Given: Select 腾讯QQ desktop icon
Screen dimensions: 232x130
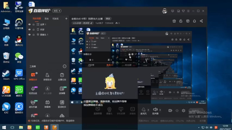Looking at the screenshot, I should (19, 41).
